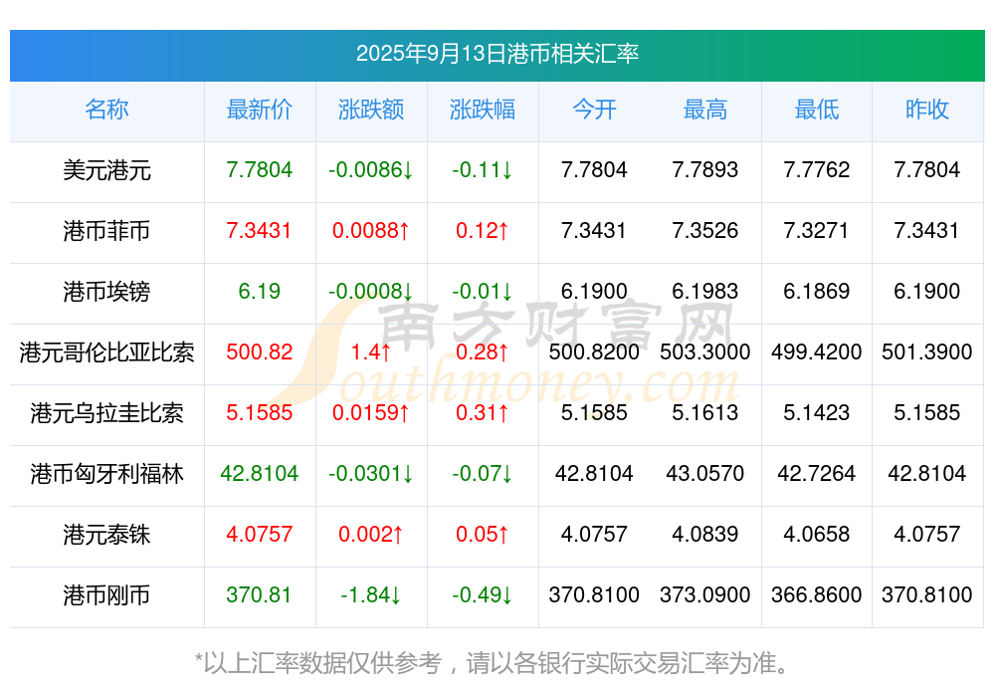The width and height of the screenshot is (995, 695).
Task: Click the change amount -0.0301↓
Action: (370, 473)
